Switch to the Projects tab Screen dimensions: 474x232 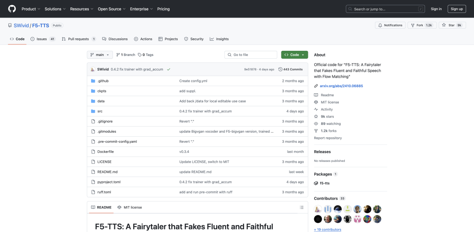pos(168,39)
